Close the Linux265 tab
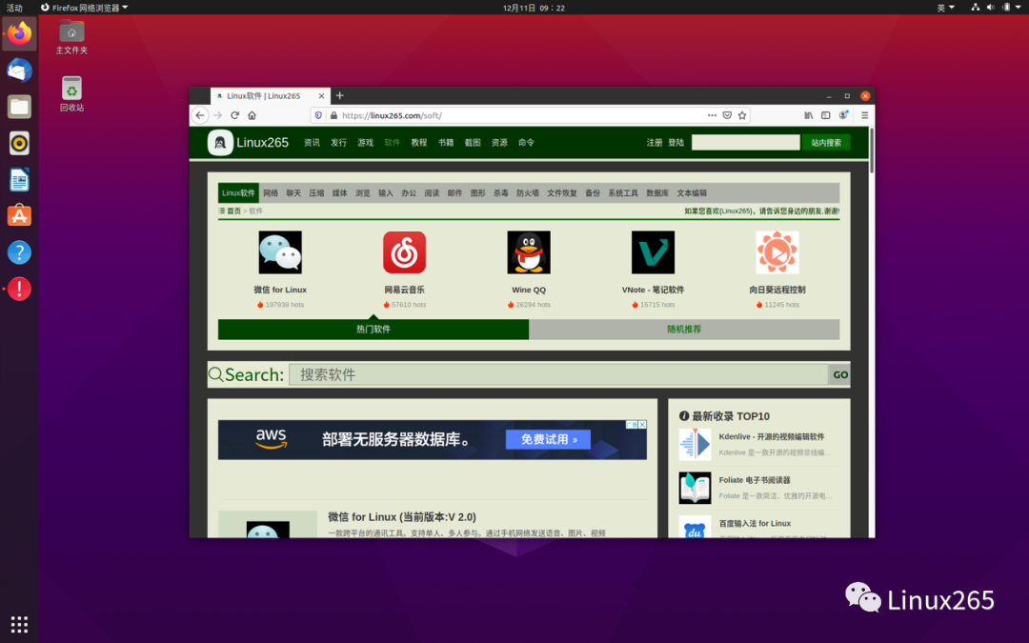 coord(322,96)
